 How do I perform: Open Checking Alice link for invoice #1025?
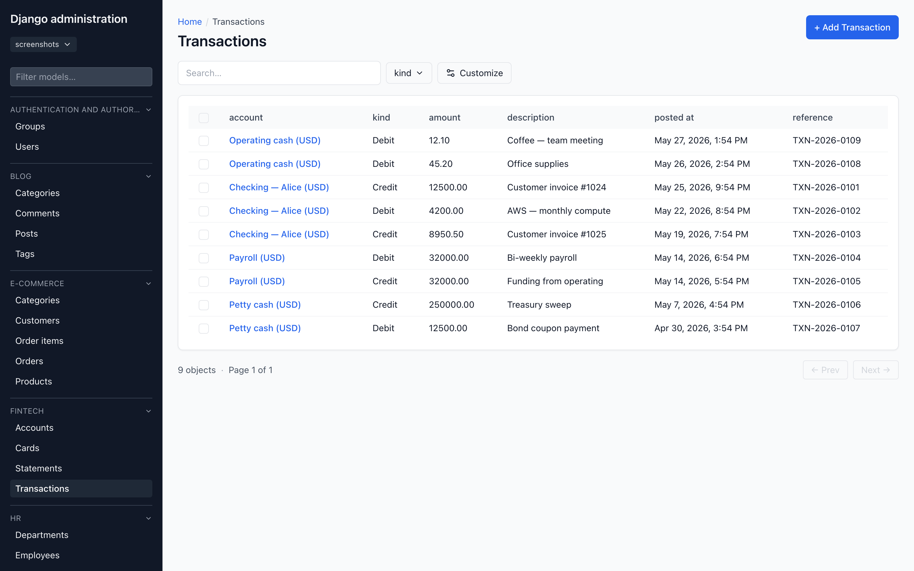click(279, 234)
